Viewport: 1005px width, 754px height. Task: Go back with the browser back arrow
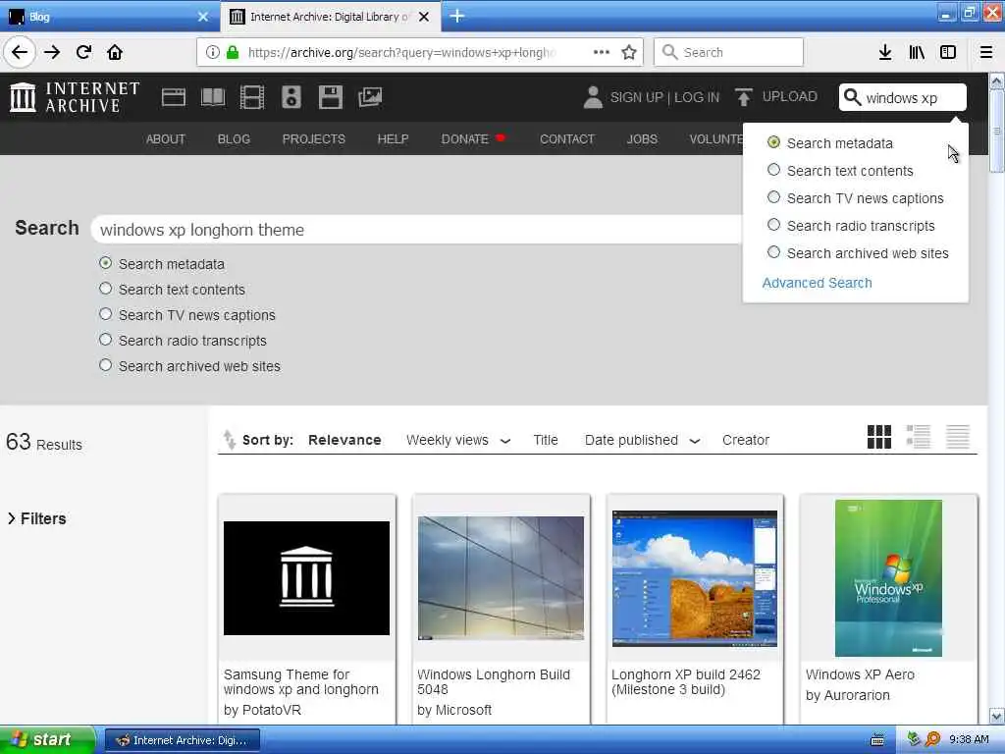(20, 53)
